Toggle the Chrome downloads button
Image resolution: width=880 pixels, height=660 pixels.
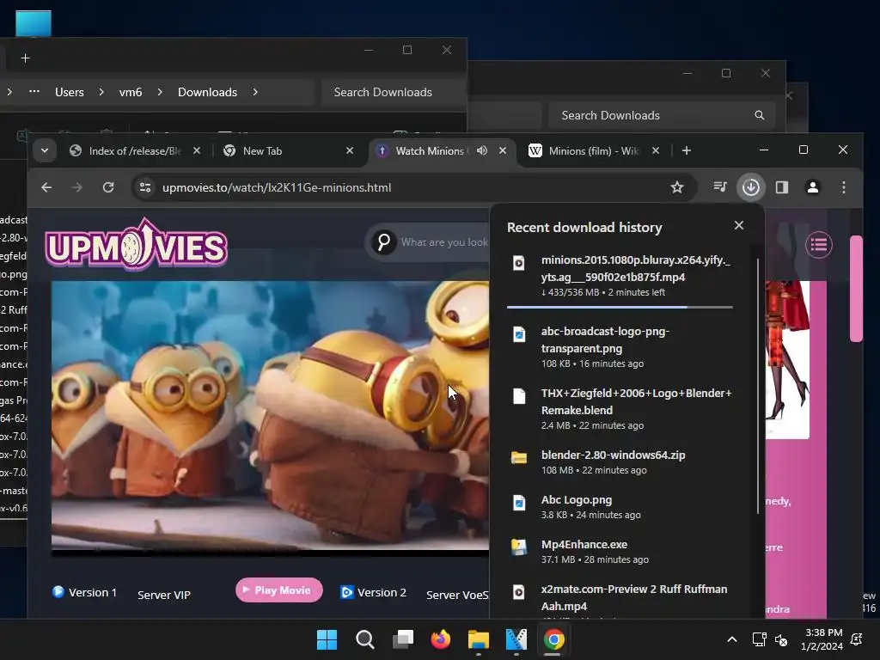[751, 187]
